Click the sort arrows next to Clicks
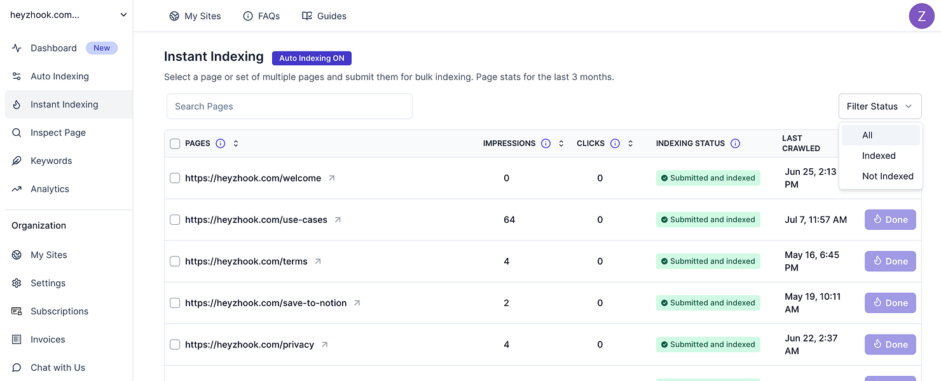The height and width of the screenshot is (381, 941). click(x=630, y=144)
